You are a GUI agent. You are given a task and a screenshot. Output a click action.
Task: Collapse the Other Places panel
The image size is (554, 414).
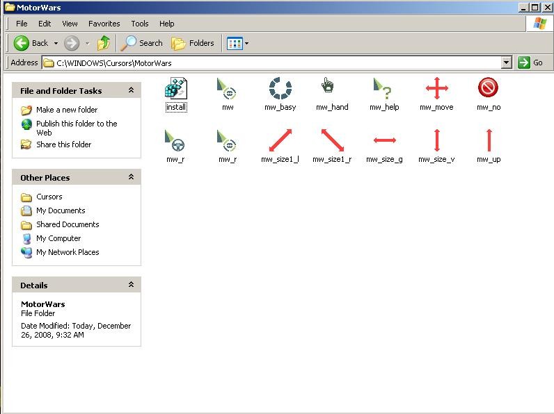131,177
